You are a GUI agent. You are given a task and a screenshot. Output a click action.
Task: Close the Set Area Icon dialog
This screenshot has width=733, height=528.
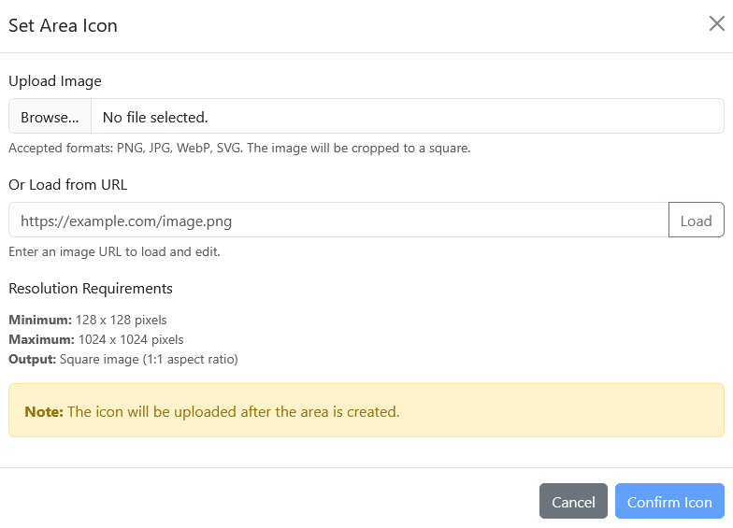point(716,24)
